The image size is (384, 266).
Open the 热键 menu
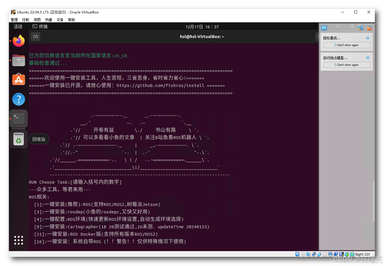48,20
